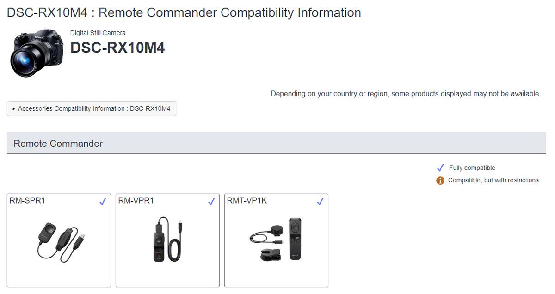
Task: Click the orange info icon for restrictions
Action: pyautogui.click(x=440, y=180)
